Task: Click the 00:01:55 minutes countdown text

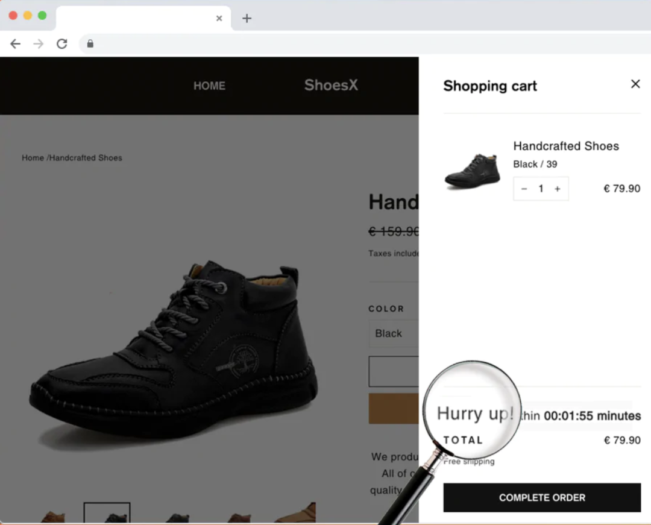Action: click(x=592, y=416)
